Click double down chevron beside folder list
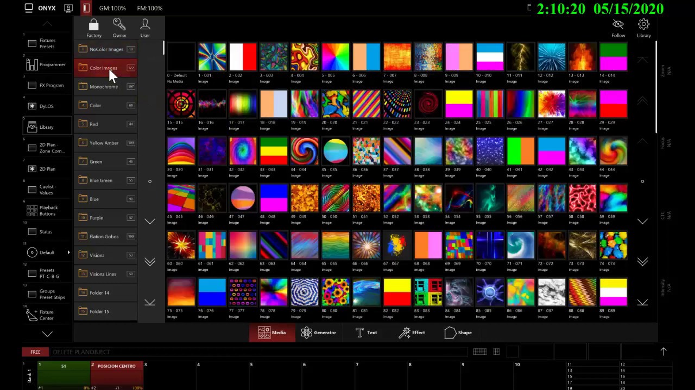Viewport: 695px width, 390px height. point(150,262)
